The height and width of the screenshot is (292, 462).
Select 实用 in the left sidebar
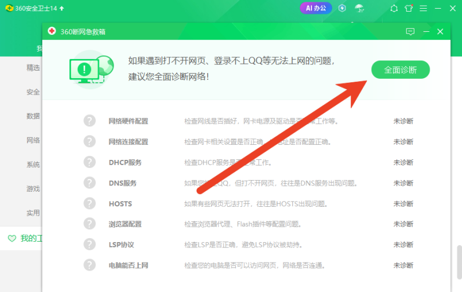(33, 213)
